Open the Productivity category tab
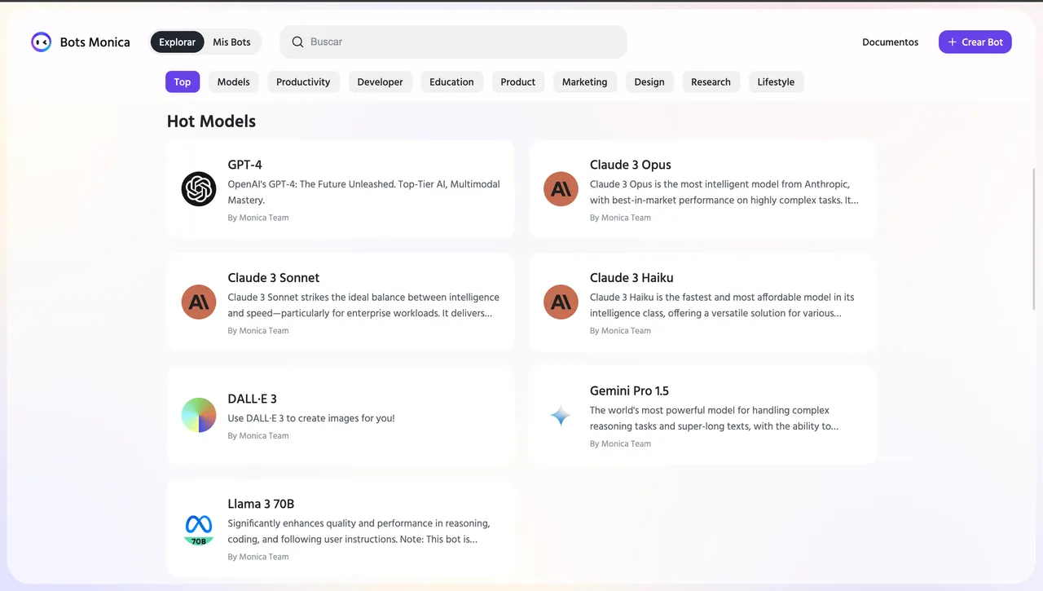 coord(303,82)
